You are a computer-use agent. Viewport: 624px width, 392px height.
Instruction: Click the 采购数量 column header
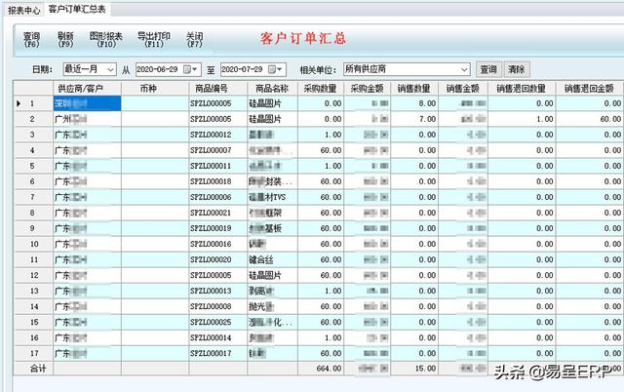click(321, 88)
